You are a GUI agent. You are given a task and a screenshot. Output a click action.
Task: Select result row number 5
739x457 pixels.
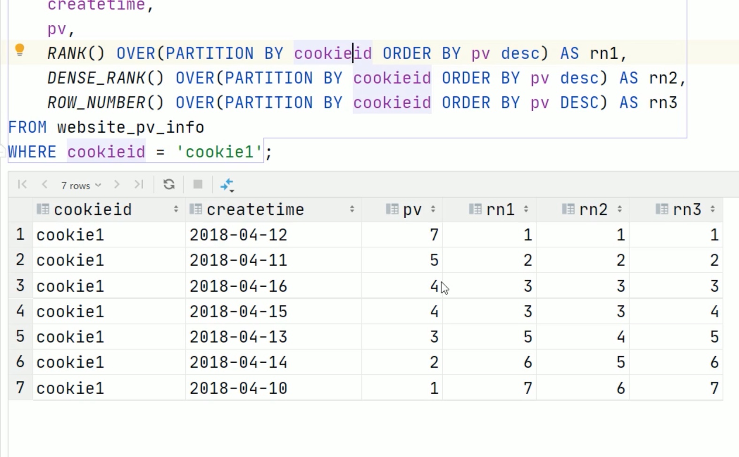(x=20, y=336)
